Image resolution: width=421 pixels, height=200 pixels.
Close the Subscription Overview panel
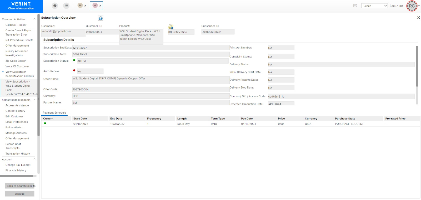tap(418, 18)
